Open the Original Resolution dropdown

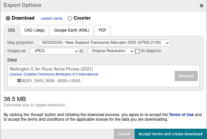click(x=111, y=51)
